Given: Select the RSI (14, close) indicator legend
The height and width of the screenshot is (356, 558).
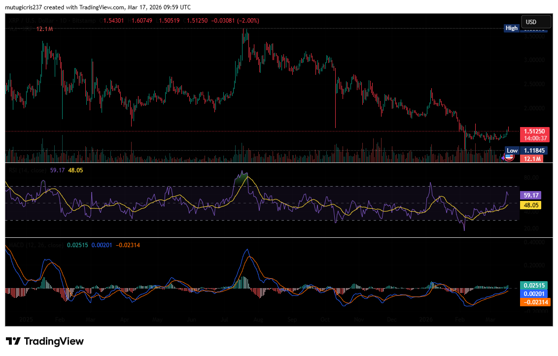Looking at the screenshot, I should [28, 170].
